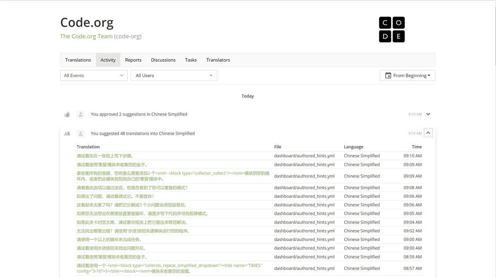Click user avatar beside approved suggestions
The height and width of the screenshot is (278, 496).
pyautogui.click(x=81, y=114)
